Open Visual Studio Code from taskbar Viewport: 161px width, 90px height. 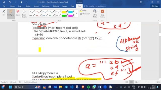pyautogui.click(x=72, y=87)
